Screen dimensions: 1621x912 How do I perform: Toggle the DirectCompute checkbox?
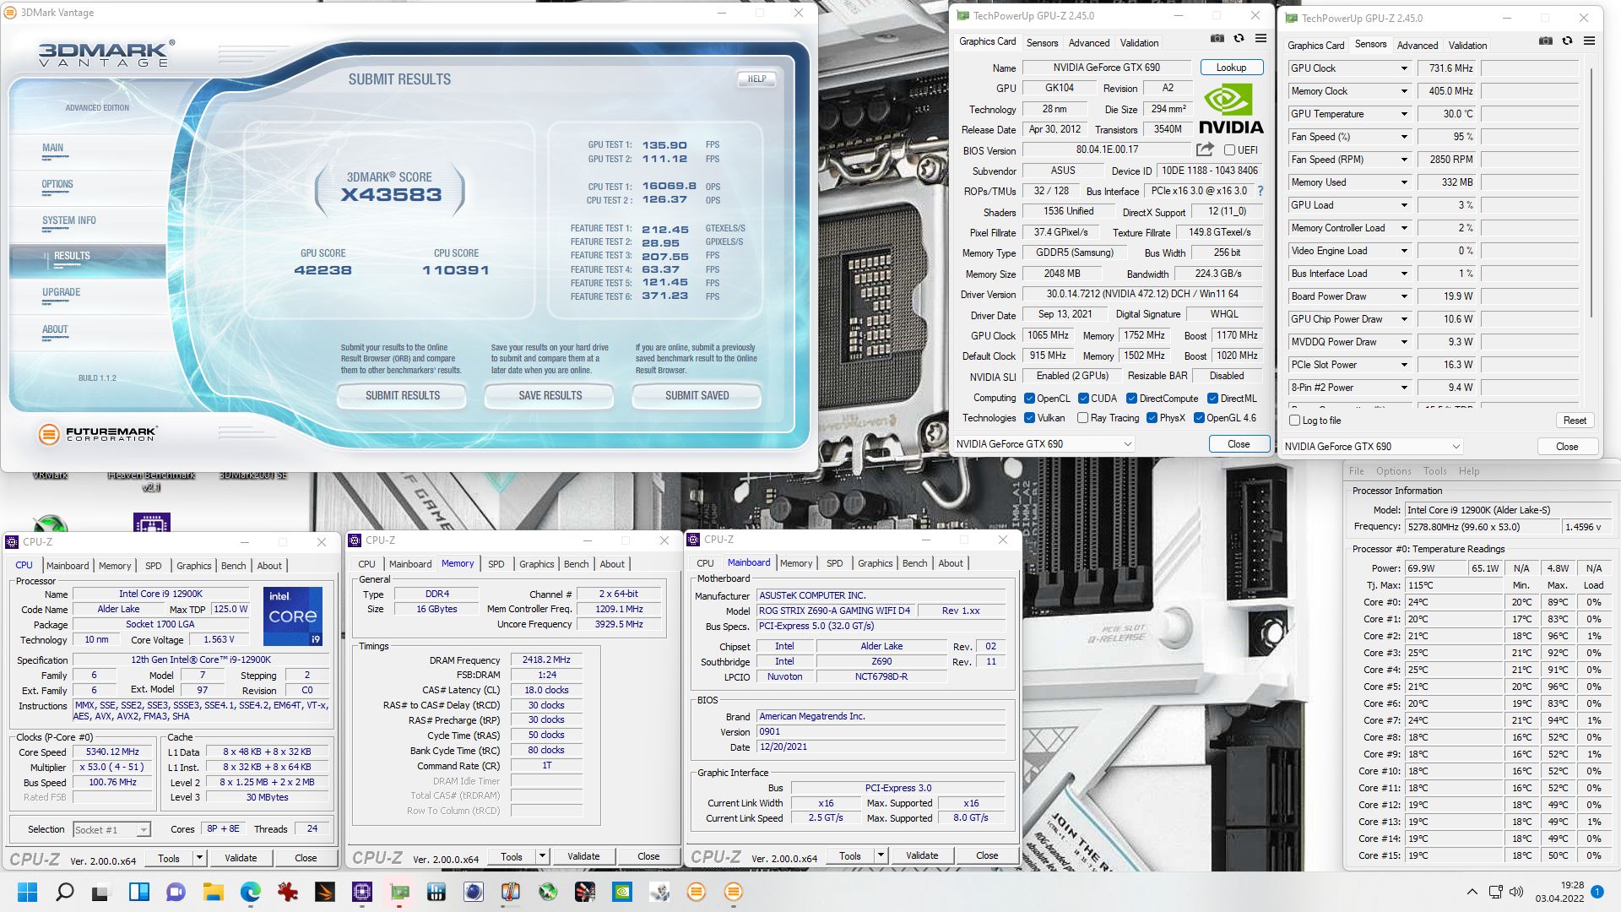[x=1131, y=399]
